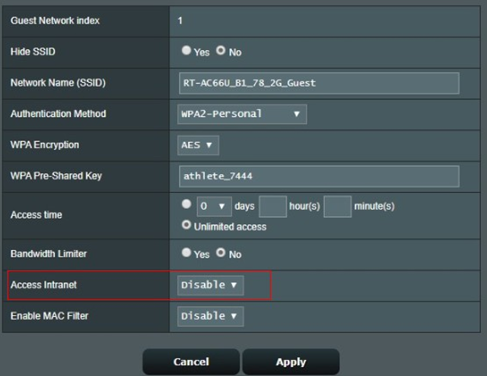Select No for Bandwidth Limiter
This screenshot has width=487, height=376.
click(221, 254)
